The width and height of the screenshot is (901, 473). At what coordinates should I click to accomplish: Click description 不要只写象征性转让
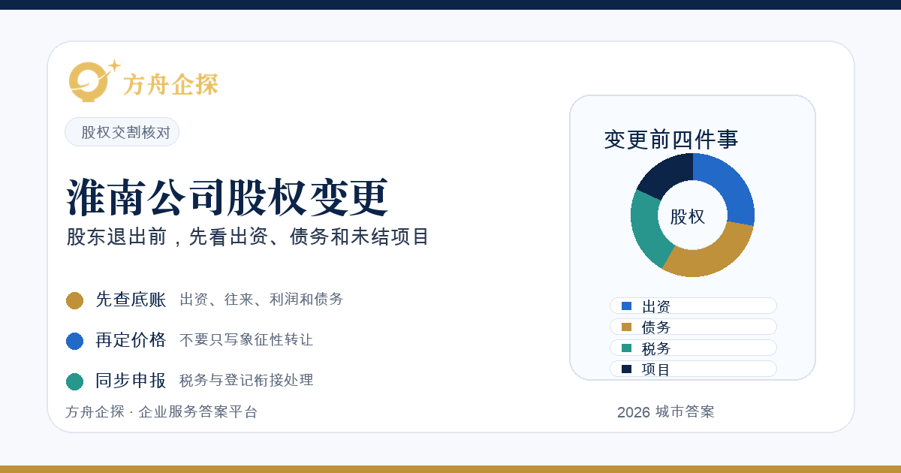(x=246, y=340)
